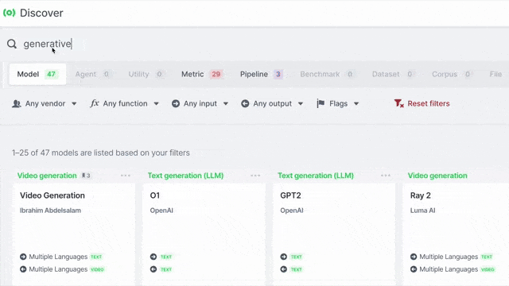Click output arrow icon on Video Generation card

click(x=23, y=269)
